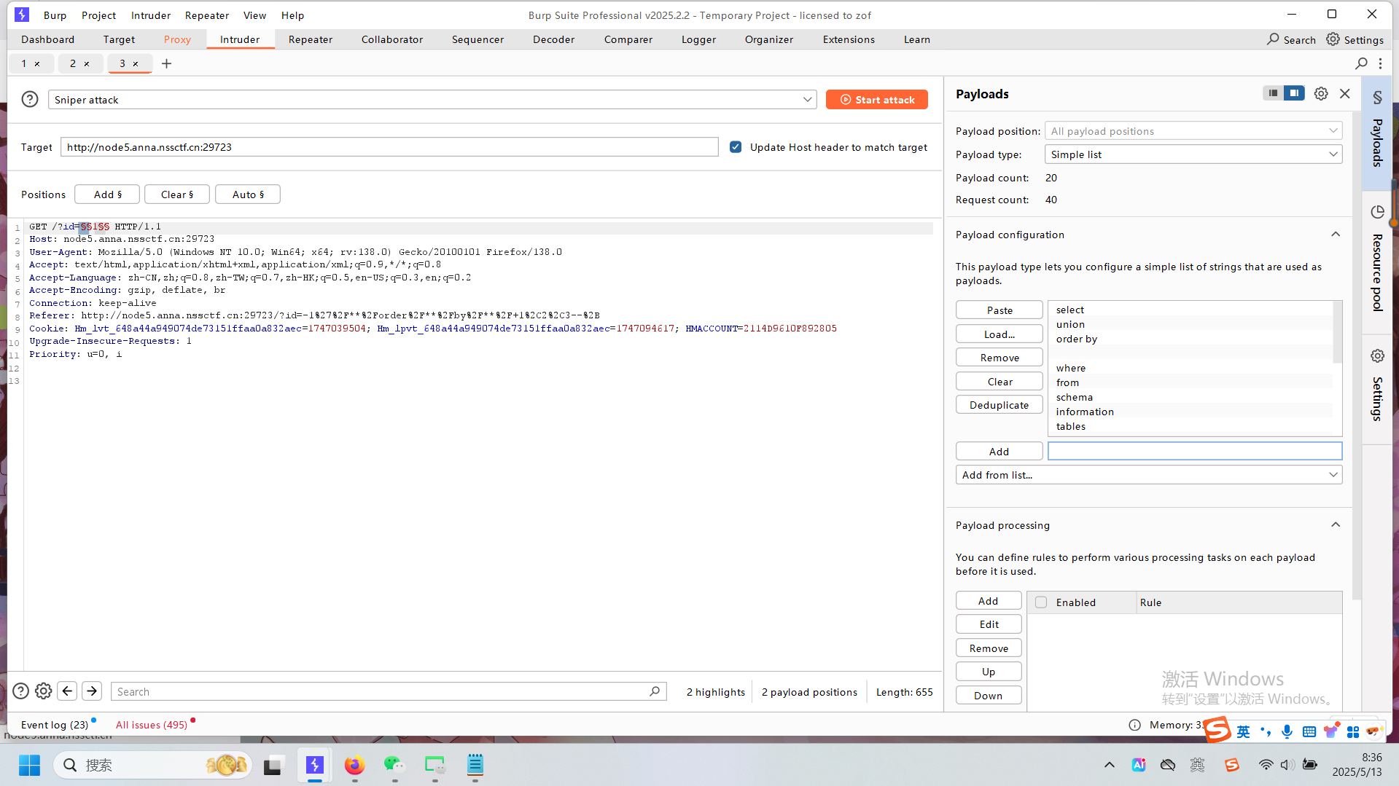Open the attack type help icon
This screenshot has width=1399, height=786.
(x=30, y=100)
